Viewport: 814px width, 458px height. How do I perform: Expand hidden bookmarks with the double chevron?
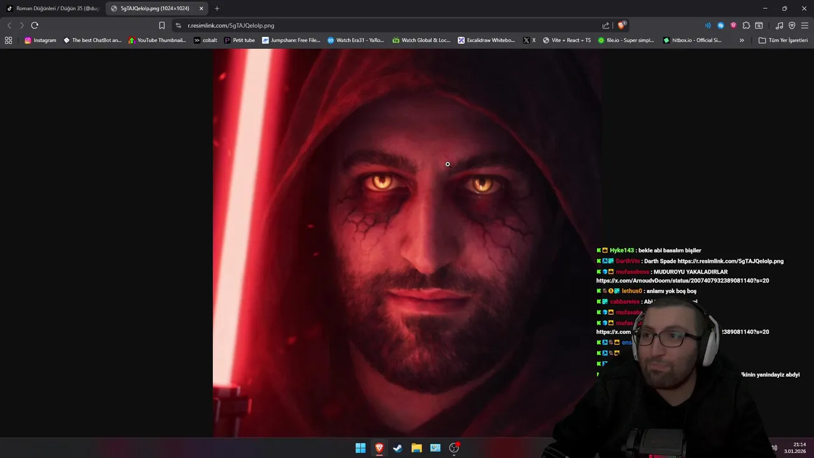tap(742, 40)
